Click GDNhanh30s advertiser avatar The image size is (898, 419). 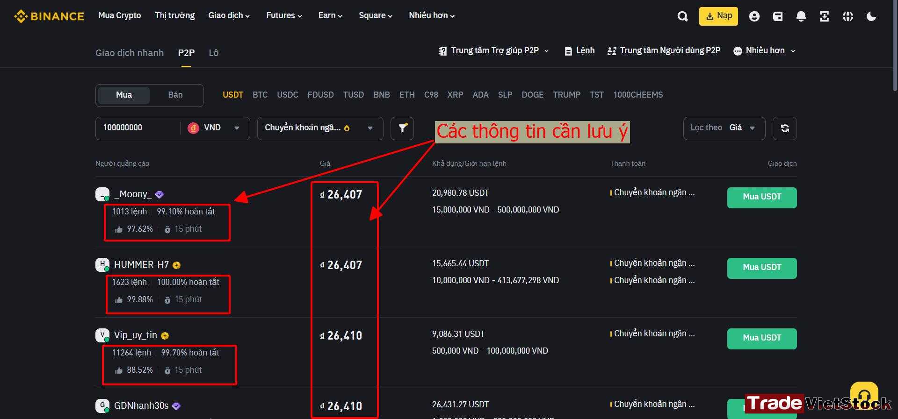[x=102, y=406]
